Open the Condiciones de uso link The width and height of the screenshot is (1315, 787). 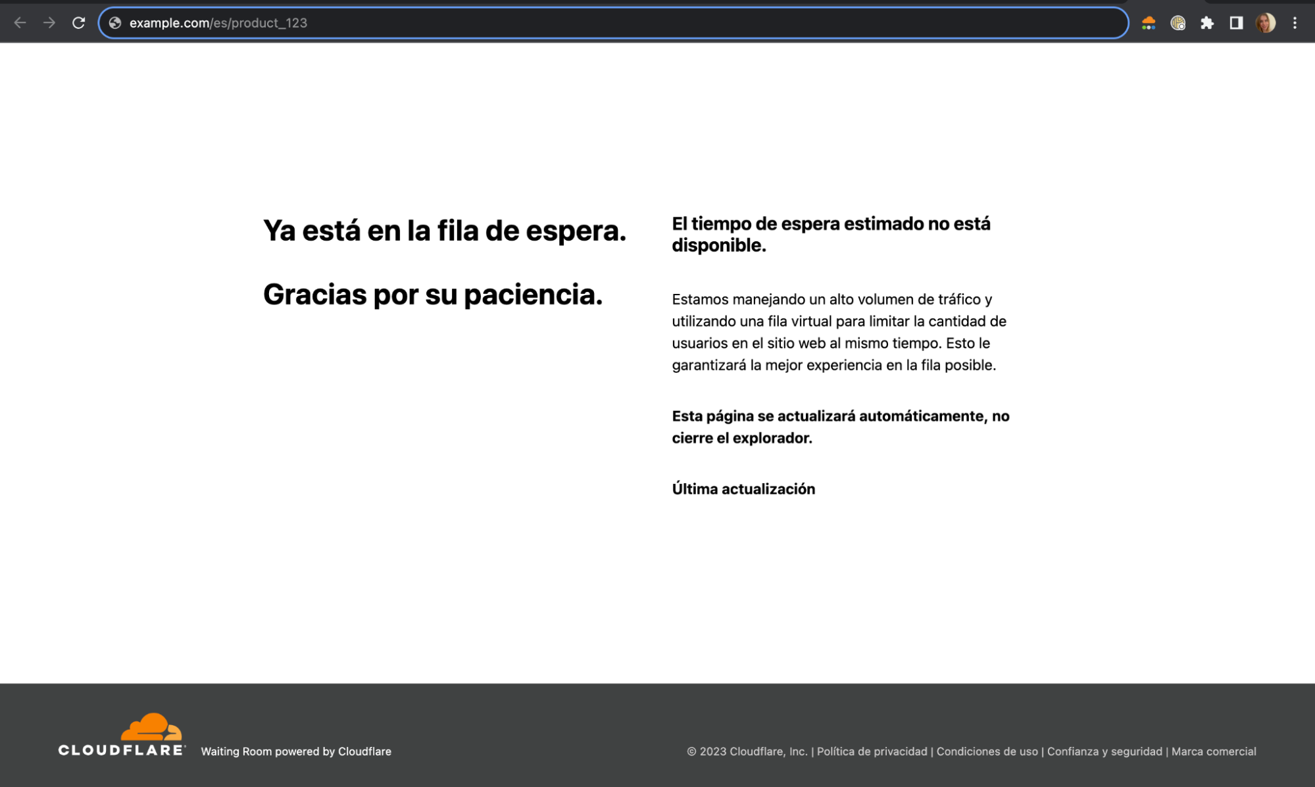[987, 751]
